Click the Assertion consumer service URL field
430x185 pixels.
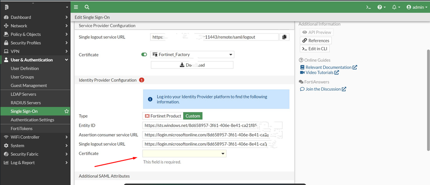pyautogui.click(x=212, y=135)
